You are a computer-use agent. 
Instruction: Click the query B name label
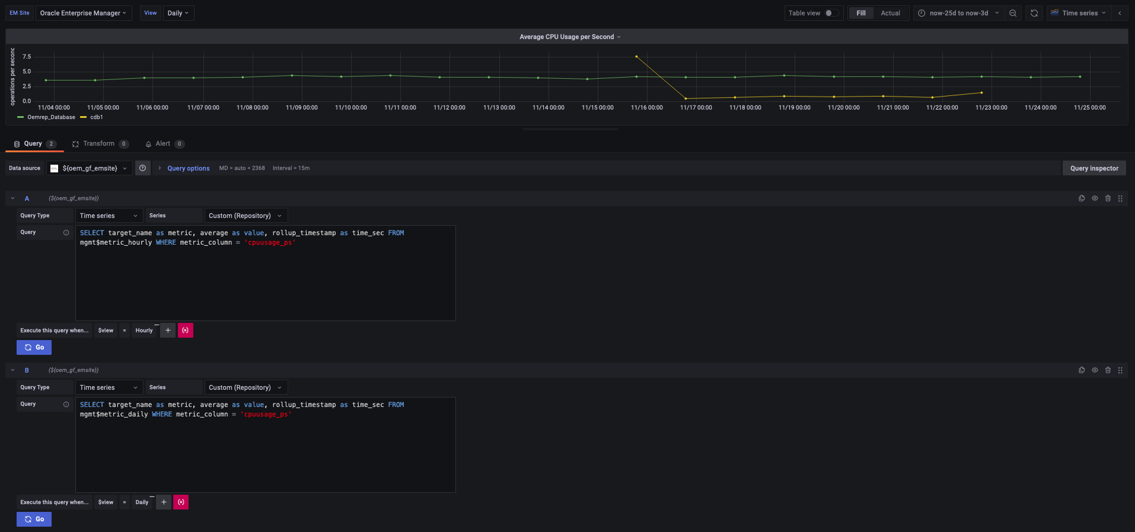point(27,370)
